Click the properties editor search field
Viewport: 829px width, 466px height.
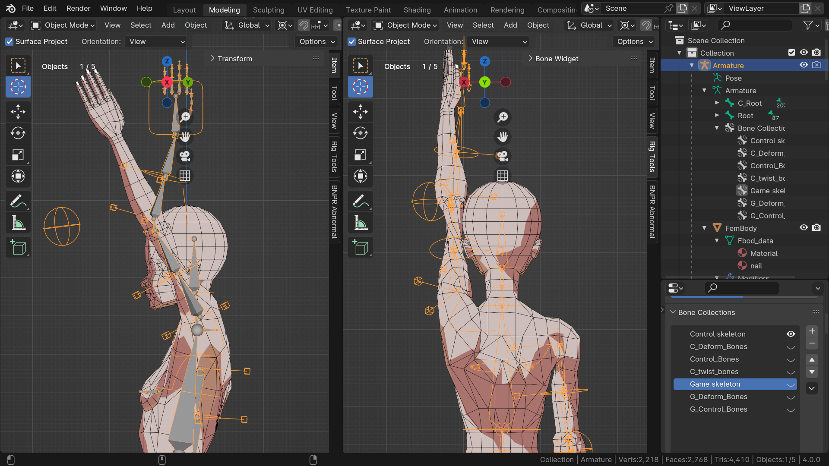pos(742,288)
